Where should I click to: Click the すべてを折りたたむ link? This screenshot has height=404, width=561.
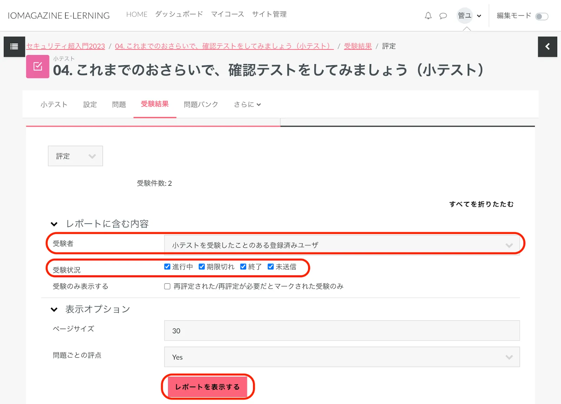click(481, 204)
